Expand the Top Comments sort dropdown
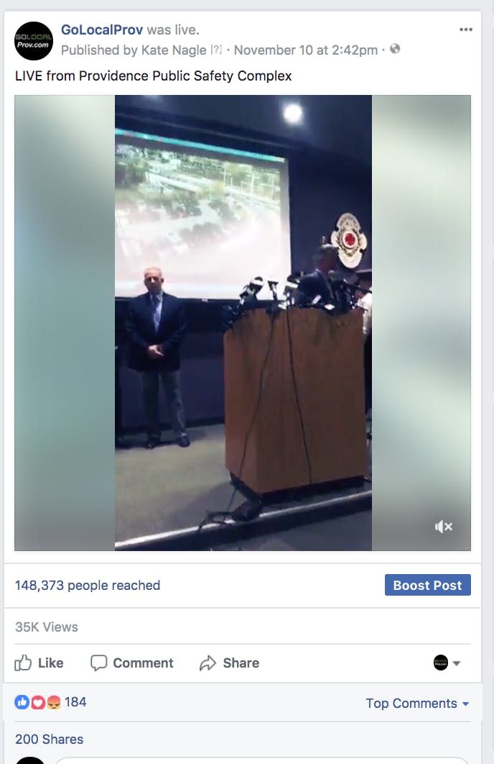The image size is (494, 764). pyautogui.click(x=417, y=703)
